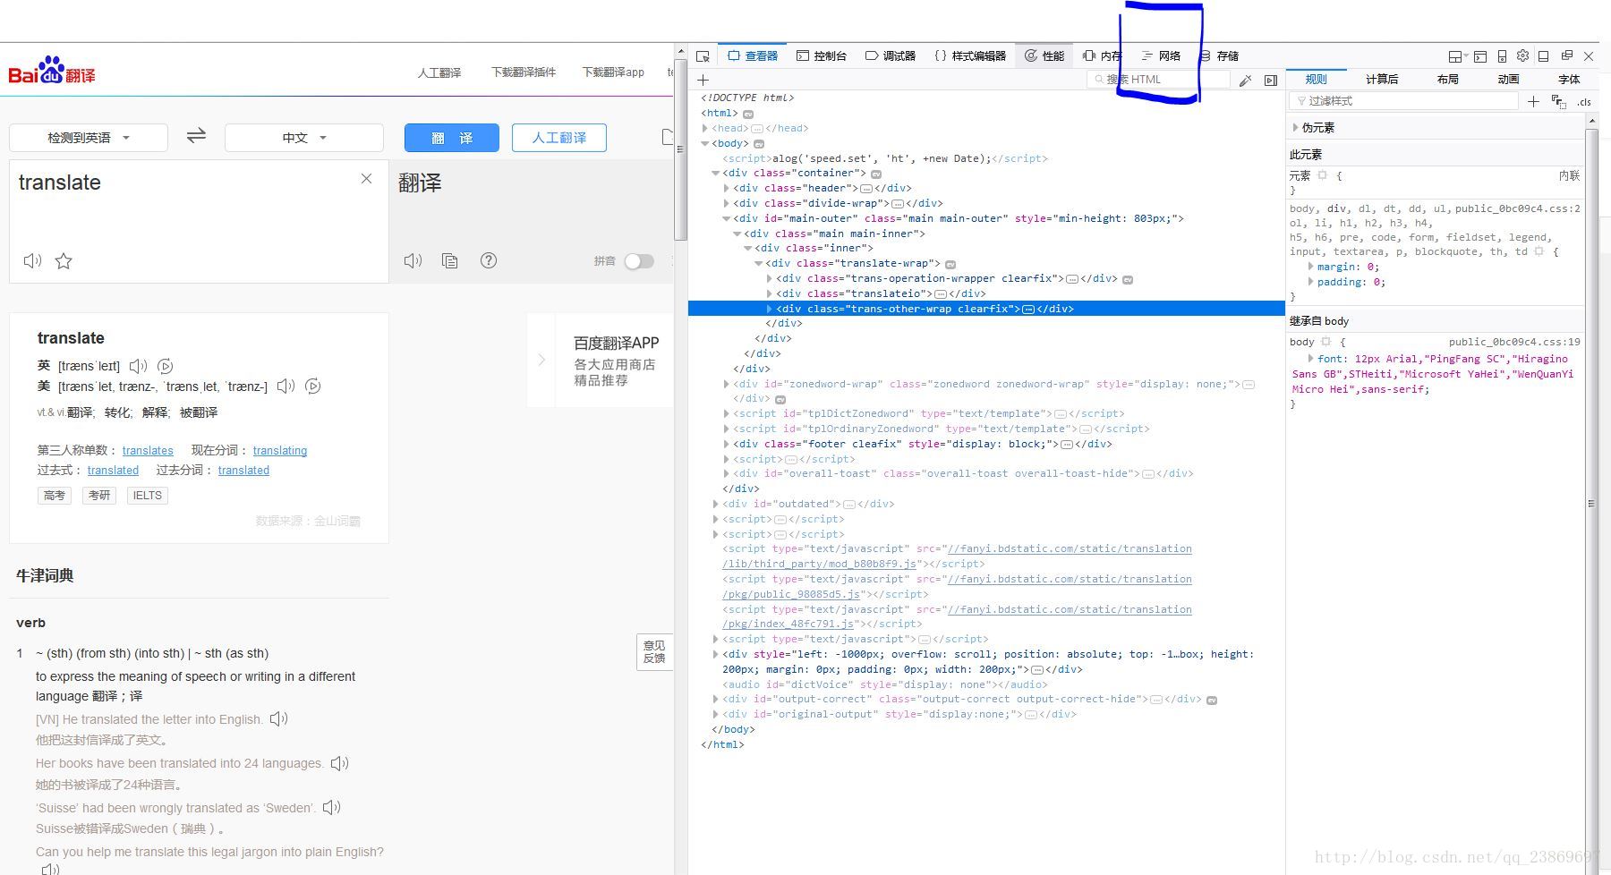Viewport: 1611px width, 875px height.
Task: Expand div class="divide-wrap" node
Action: [727, 203]
